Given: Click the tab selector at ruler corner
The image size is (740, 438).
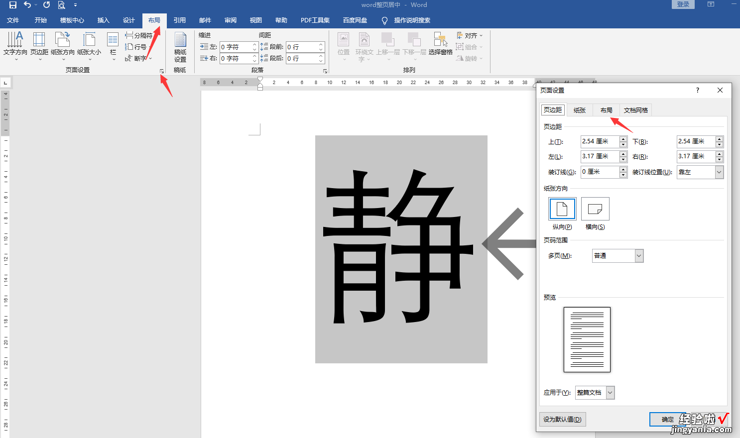Looking at the screenshot, I should (x=5, y=83).
